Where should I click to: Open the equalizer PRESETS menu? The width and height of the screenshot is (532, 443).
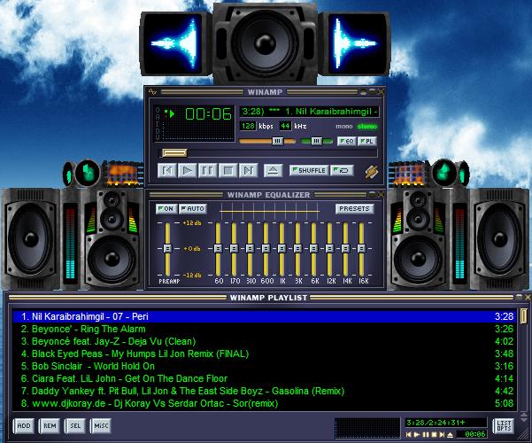click(355, 208)
